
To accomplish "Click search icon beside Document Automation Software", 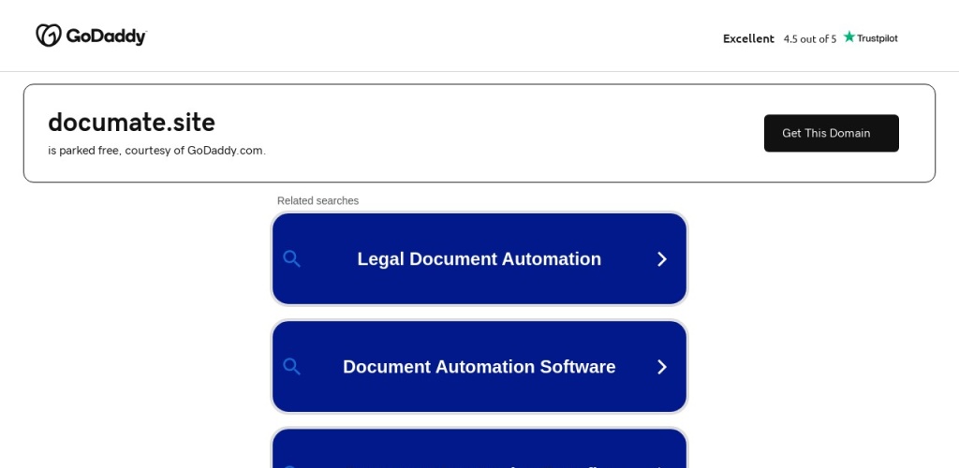I will (x=291, y=367).
